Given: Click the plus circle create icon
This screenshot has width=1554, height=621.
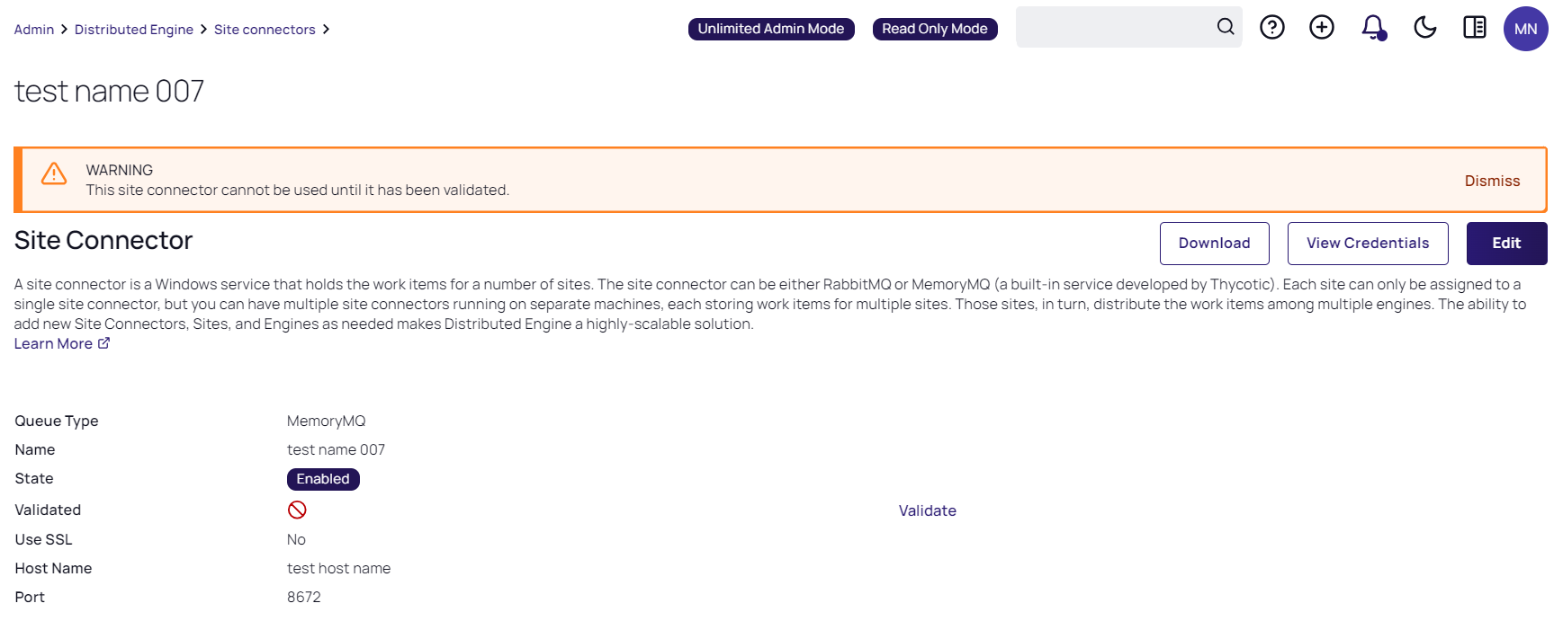Looking at the screenshot, I should pyautogui.click(x=1321, y=28).
